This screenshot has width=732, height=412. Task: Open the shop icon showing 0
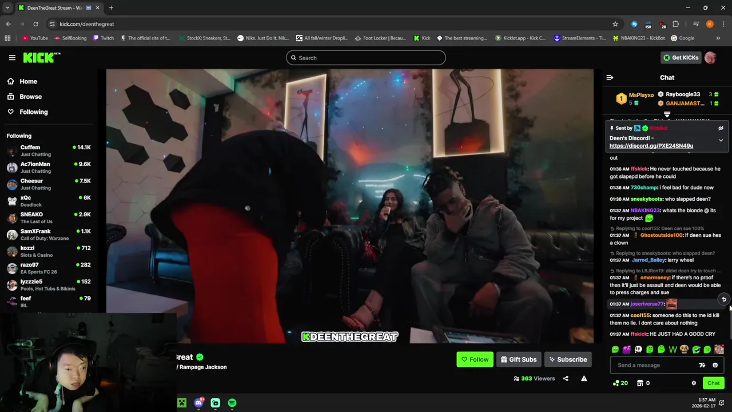point(643,383)
